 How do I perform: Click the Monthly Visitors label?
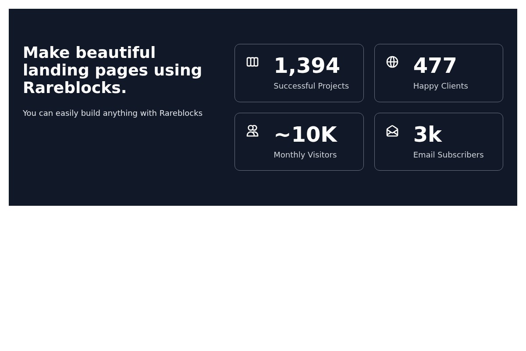pos(305,155)
